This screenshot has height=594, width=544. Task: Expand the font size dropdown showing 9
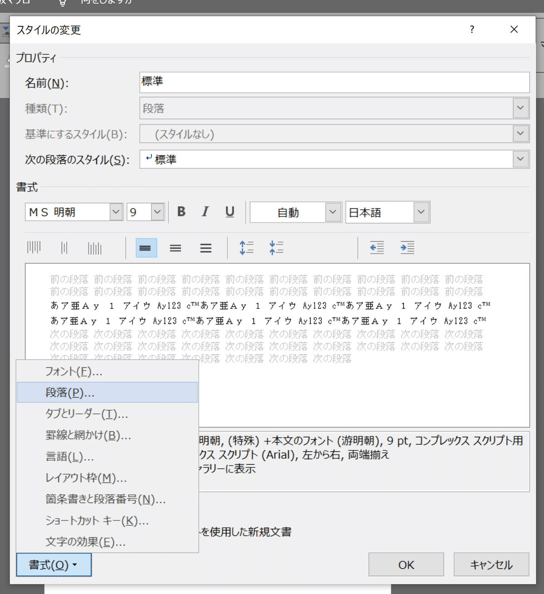click(x=157, y=212)
